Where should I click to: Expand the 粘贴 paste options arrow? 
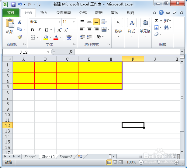(10, 37)
